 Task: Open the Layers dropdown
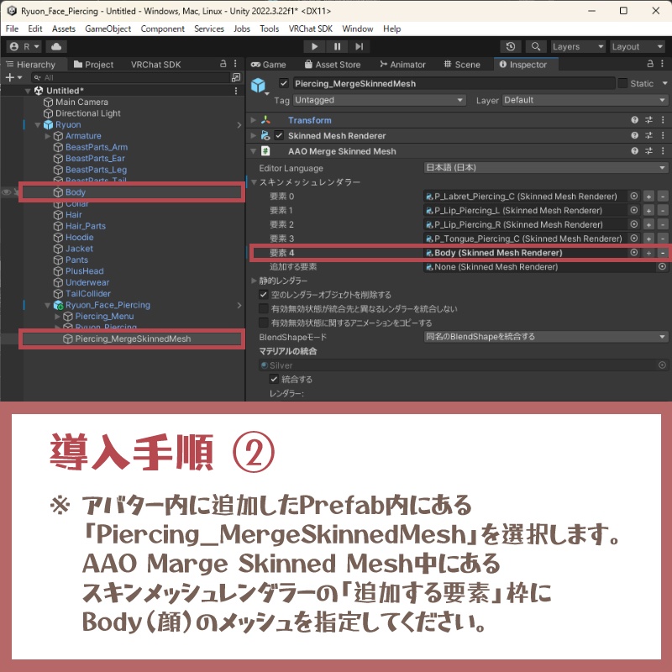coord(578,46)
